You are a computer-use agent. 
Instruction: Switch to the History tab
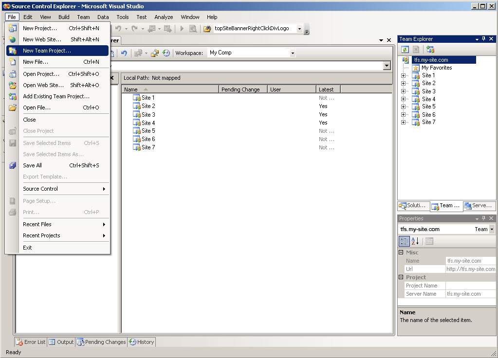(x=142, y=342)
